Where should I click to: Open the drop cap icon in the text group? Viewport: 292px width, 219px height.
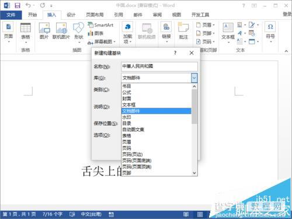click(242, 41)
